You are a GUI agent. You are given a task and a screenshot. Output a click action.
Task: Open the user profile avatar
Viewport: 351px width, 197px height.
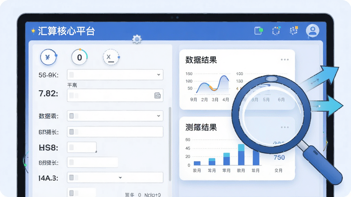coord(313,30)
